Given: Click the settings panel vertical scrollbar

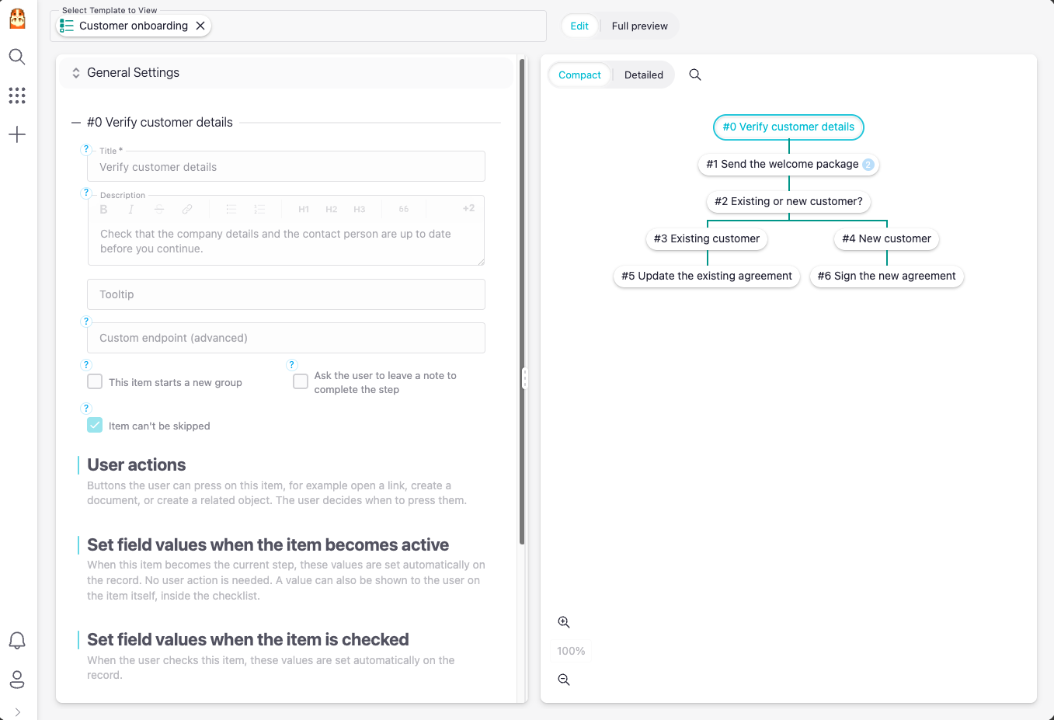Looking at the screenshot, I should 522,301.
